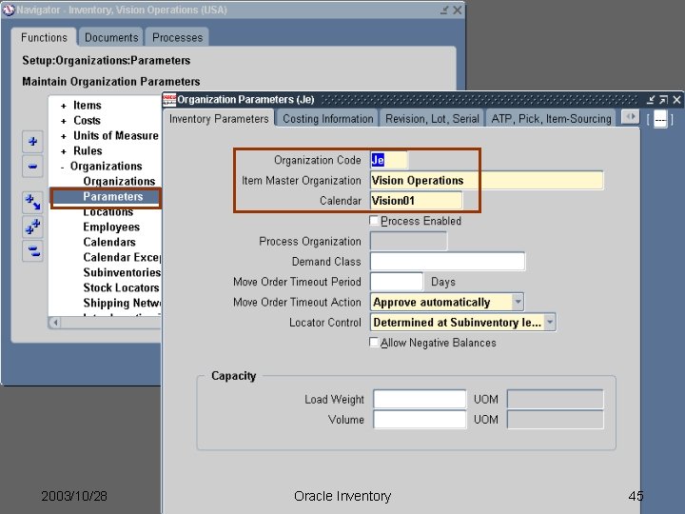Image resolution: width=685 pixels, height=514 pixels.
Task: Open the Costing Information tab
Action: pos(327,119)
